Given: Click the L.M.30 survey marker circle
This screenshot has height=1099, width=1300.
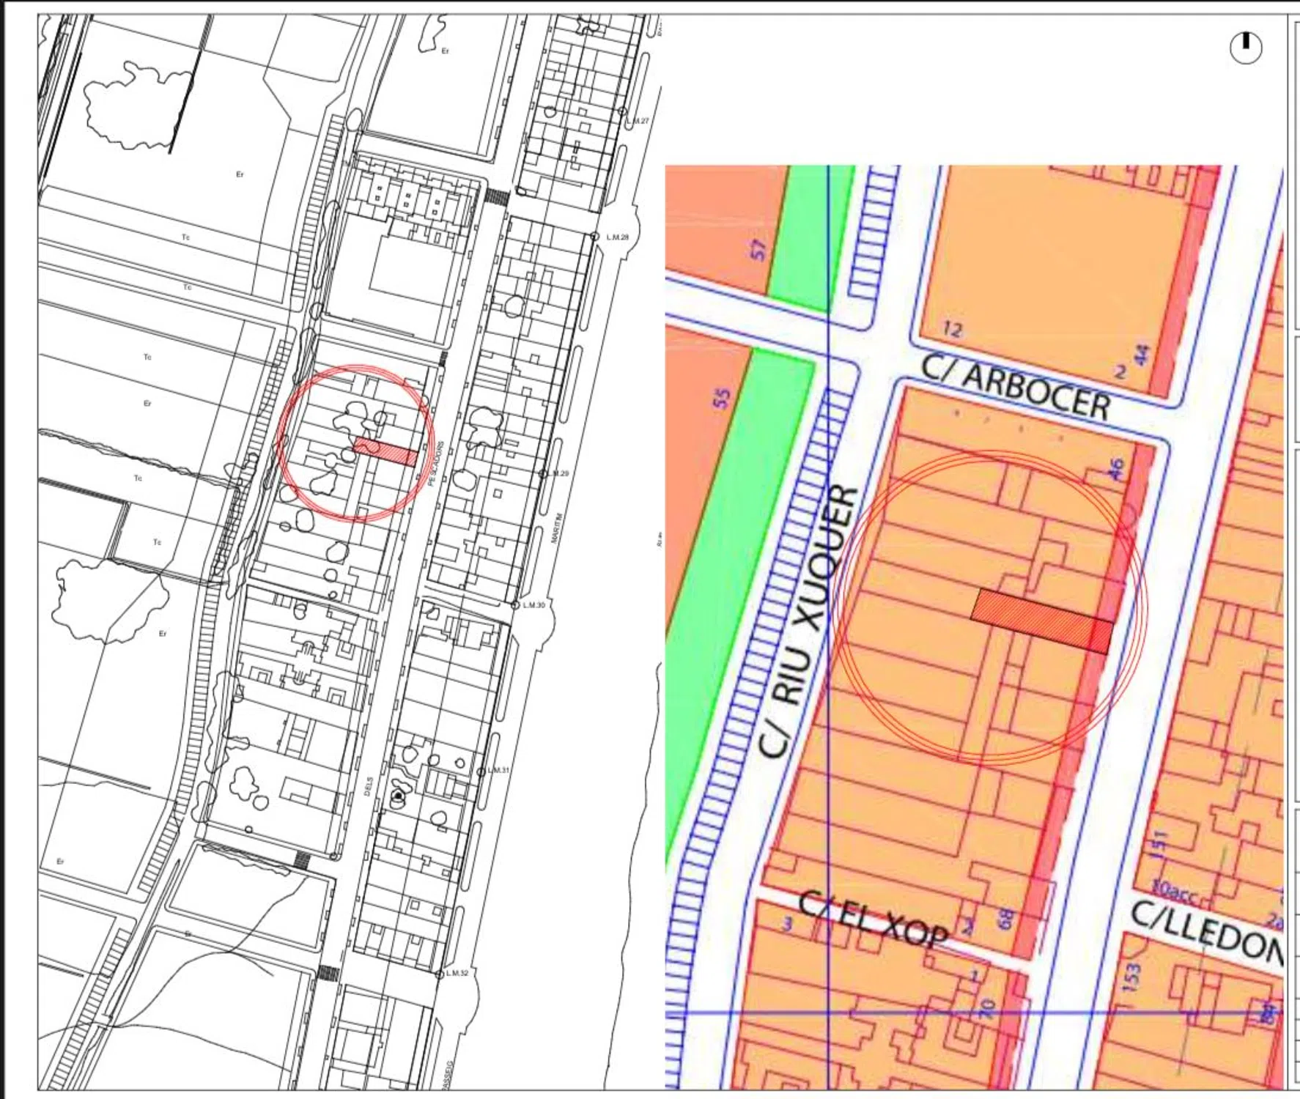Looking at the screenshot, I should coord(515,605).
